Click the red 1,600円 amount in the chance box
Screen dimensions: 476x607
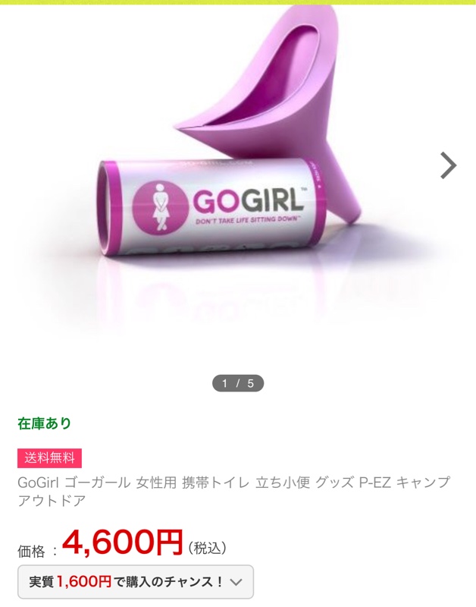(84, 582)
